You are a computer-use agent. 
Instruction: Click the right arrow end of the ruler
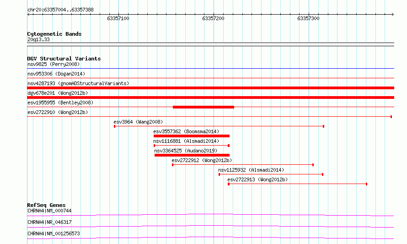click(x=393, y=14)
